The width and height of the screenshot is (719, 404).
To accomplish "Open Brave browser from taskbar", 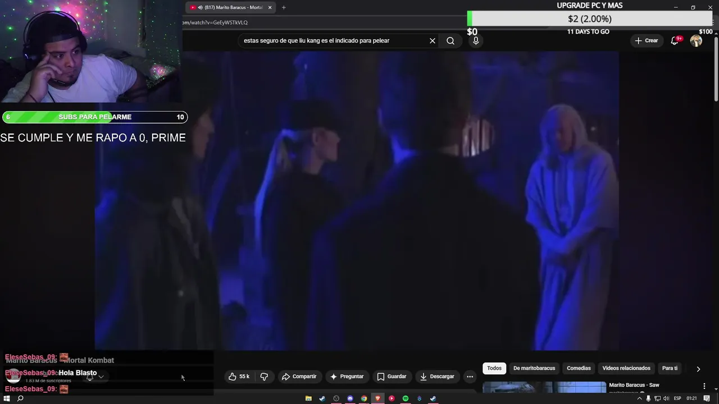I will click(377, 398).
